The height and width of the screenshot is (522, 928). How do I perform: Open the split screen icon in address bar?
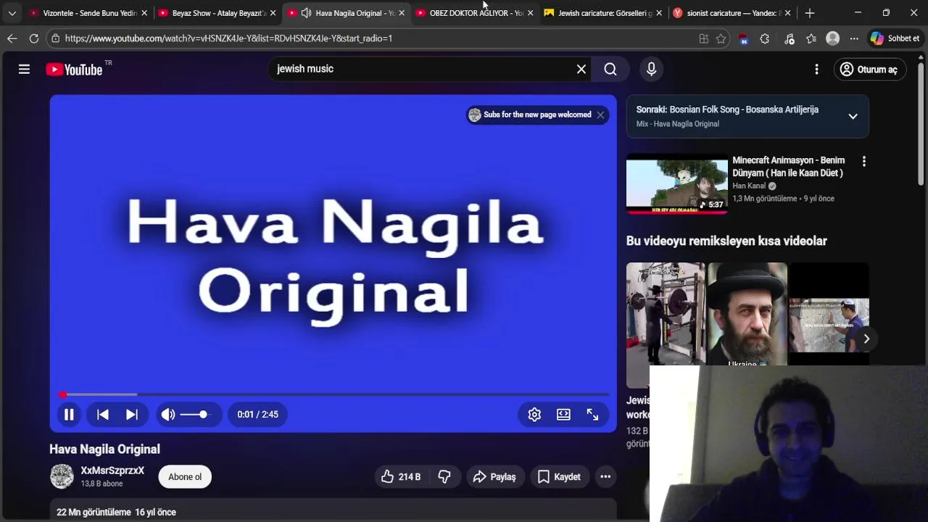tap(703, 38)
